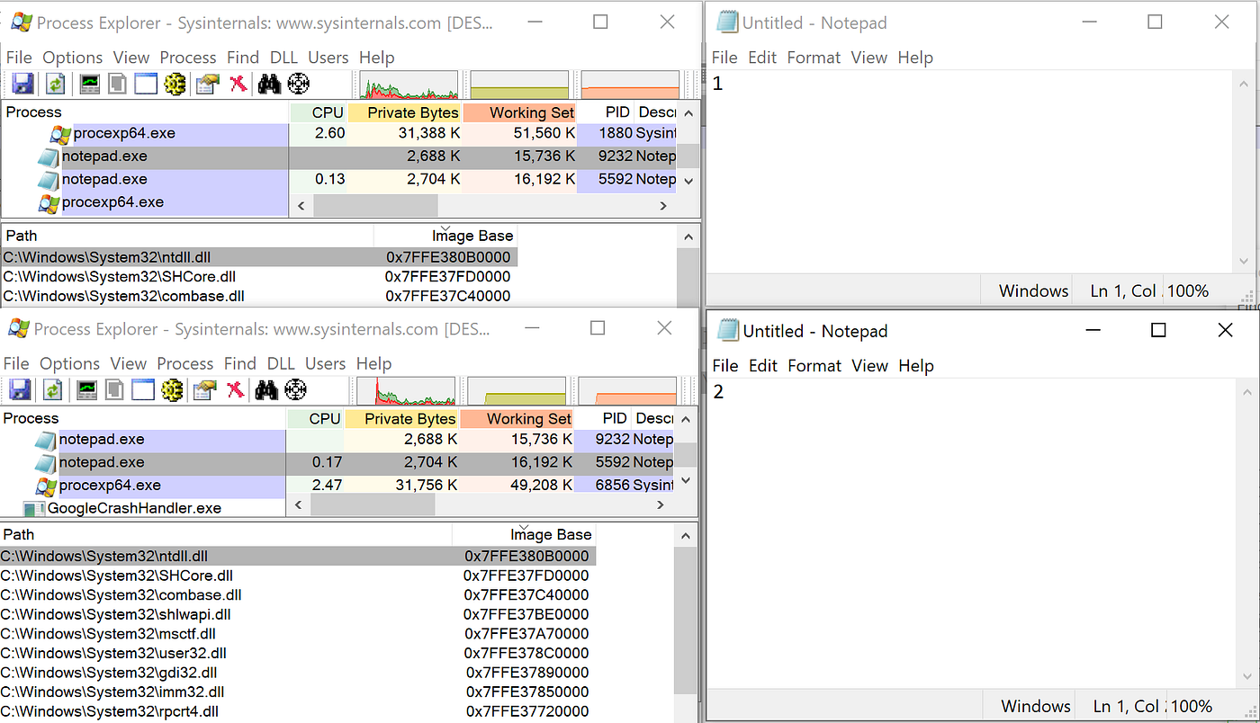Click Refresh Now icon in lower Process Explorer
The height and width of the screenshot is (723, 1260).
click(53, 389)
